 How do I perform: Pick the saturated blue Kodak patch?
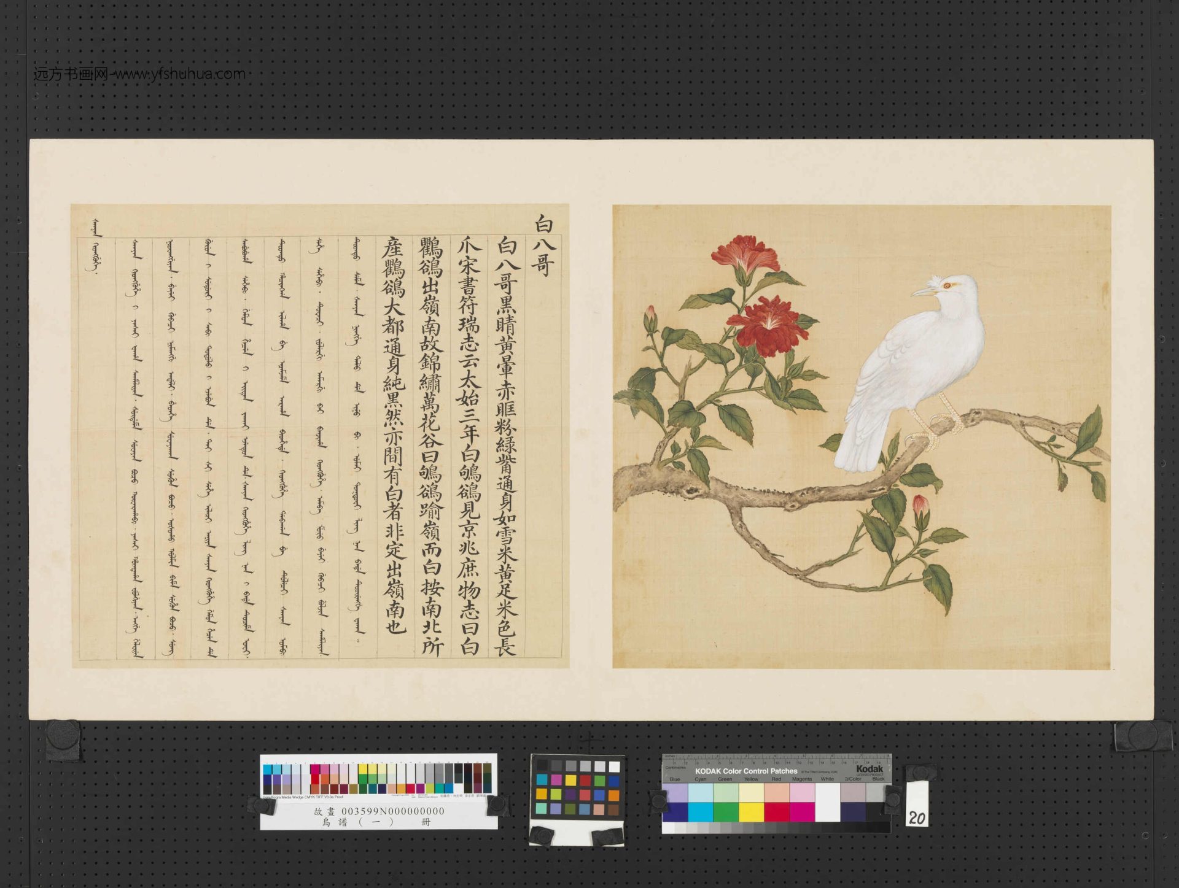click(675, 812)
